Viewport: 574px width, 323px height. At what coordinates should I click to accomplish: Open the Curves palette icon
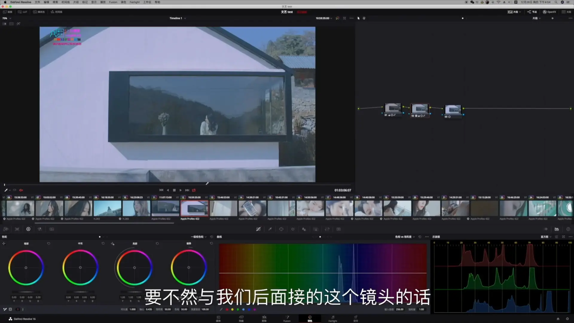[x=258, y=229]
